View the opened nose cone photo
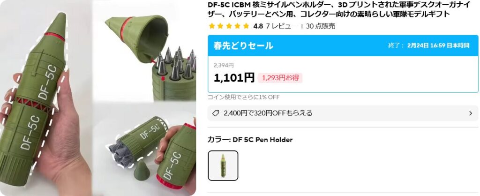480x196 pixels. coord(144,51)
